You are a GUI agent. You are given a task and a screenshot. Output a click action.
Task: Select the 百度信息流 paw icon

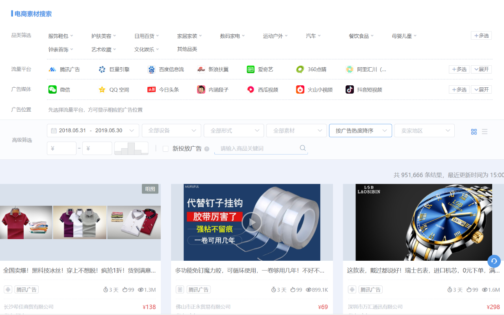152,70
